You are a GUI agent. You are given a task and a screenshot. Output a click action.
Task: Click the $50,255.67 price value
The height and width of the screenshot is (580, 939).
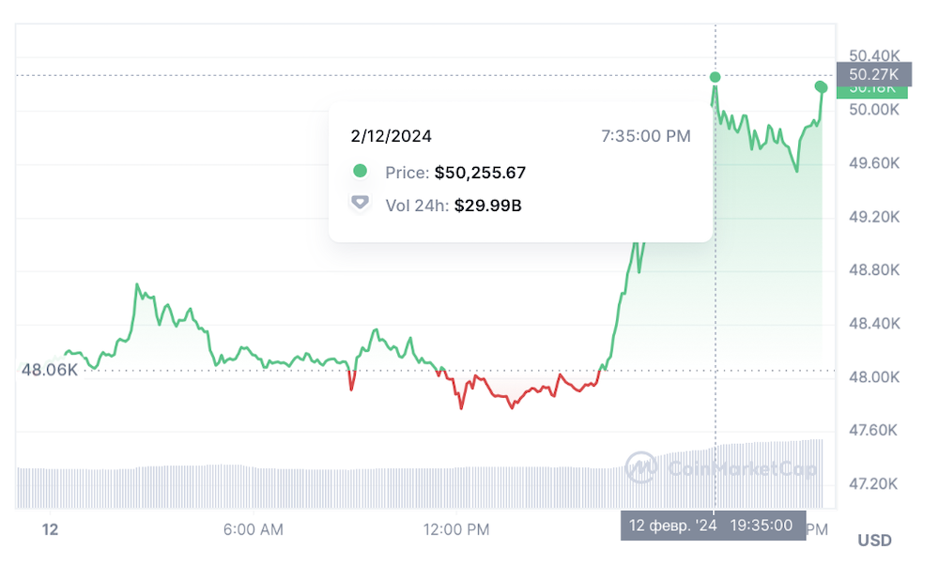(480, 173)
